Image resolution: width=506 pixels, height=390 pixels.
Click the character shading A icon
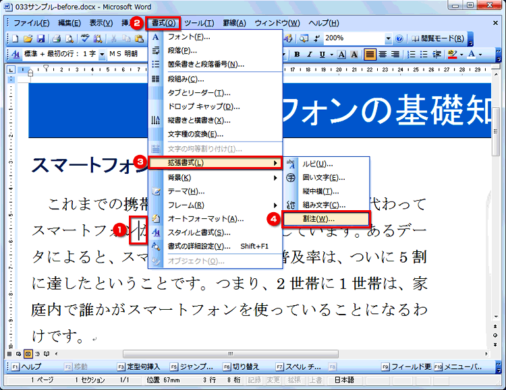tap(354, 54)
